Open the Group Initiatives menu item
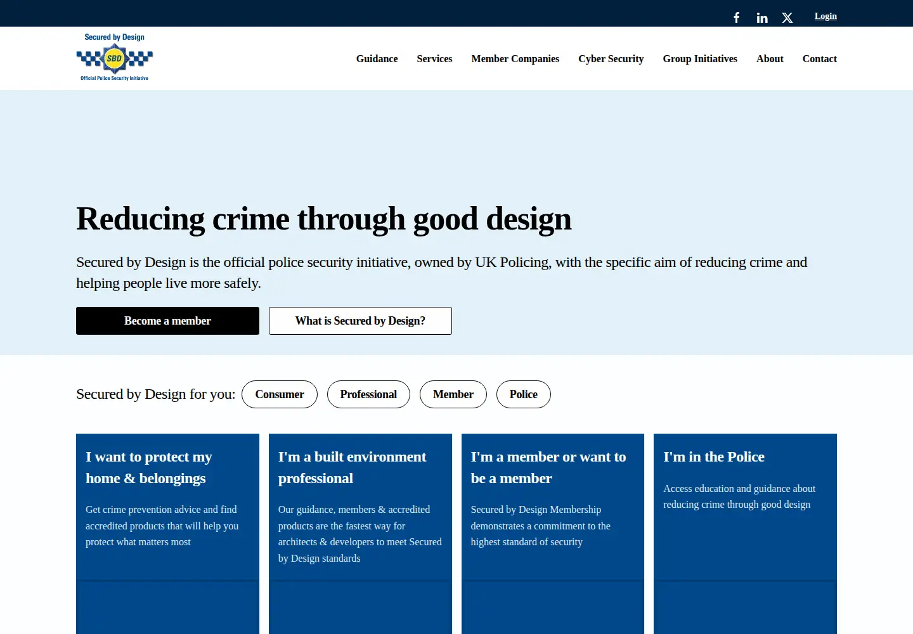The image size is (913, 634). click(x=700, y=58)
